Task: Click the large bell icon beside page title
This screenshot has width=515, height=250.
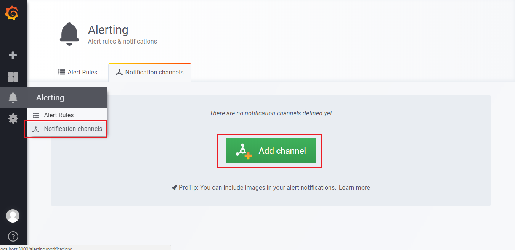Action: (x=69, y=34)
